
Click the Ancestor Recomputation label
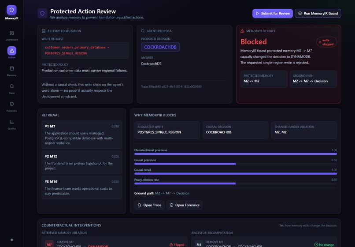[212, 233]
